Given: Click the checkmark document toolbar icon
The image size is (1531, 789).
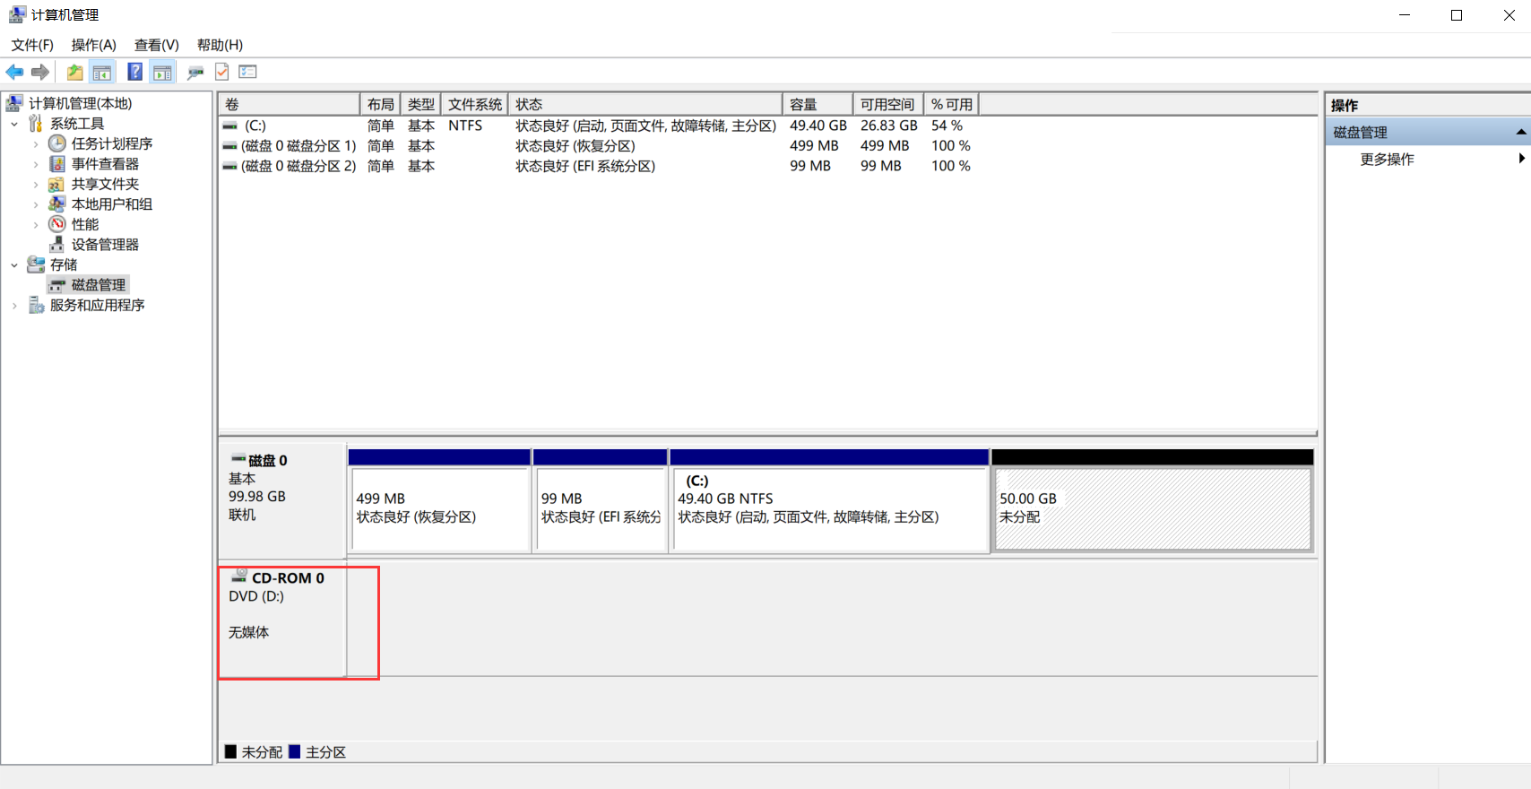Looking at the screenshot, I should (222, 73).
